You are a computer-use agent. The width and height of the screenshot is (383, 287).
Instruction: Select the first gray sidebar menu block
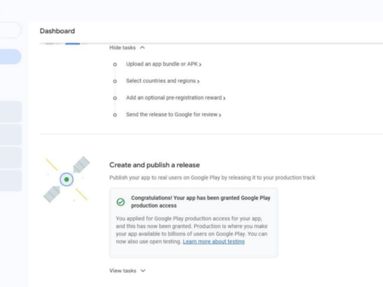point(11,112)
